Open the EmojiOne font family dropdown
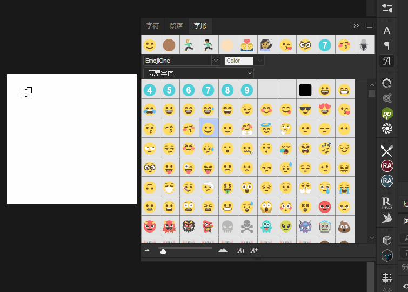 [x=182, y=61]
